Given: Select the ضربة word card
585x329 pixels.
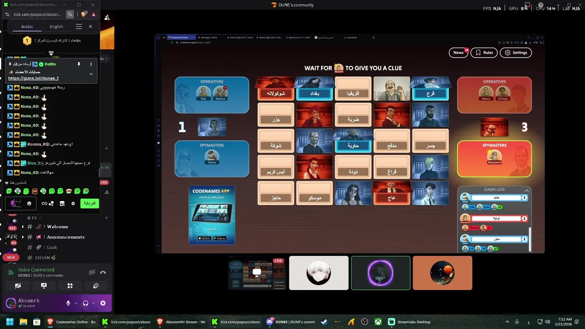Looking at the screenshot, I should click(x=353, y=116).
